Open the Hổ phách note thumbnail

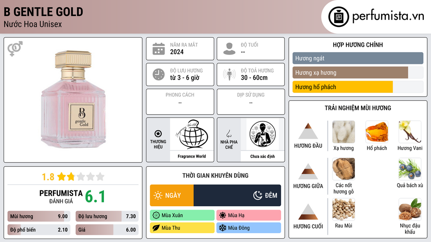[377, 132]
